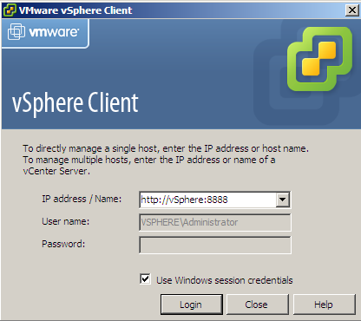361x321 pixels.
Task: Click the disabled Password field
Action: [x=215, y=245]
